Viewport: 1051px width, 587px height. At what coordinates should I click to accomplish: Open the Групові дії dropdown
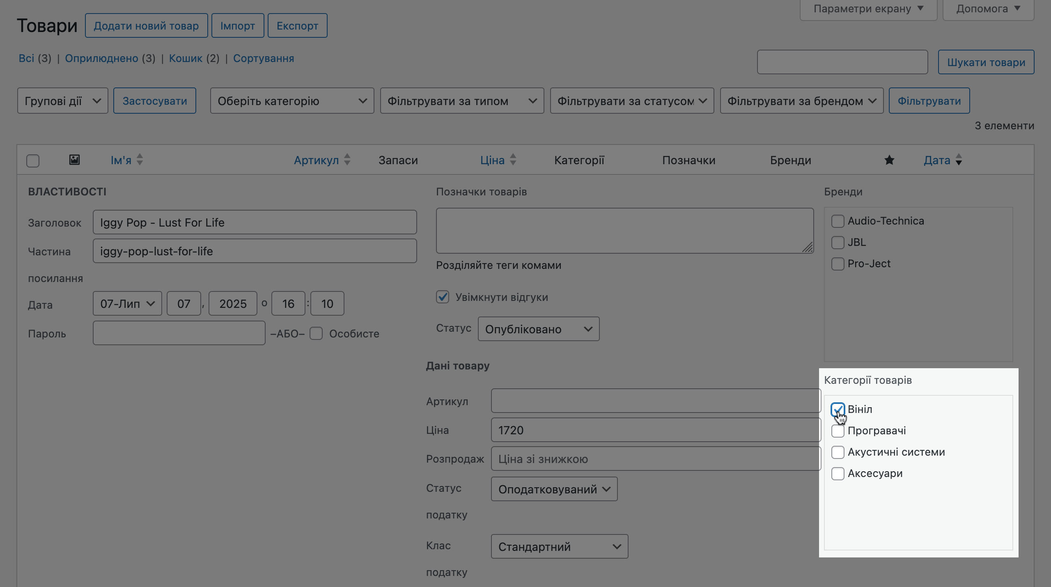click(63, 101)
